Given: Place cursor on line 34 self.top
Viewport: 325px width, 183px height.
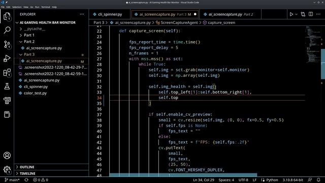Looking at the screenshot, I should [x=168, y=98].
